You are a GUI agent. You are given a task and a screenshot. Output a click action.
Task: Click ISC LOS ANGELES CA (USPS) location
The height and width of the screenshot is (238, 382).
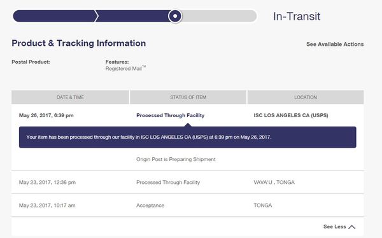pyautogui.click(x=291, y=115)
